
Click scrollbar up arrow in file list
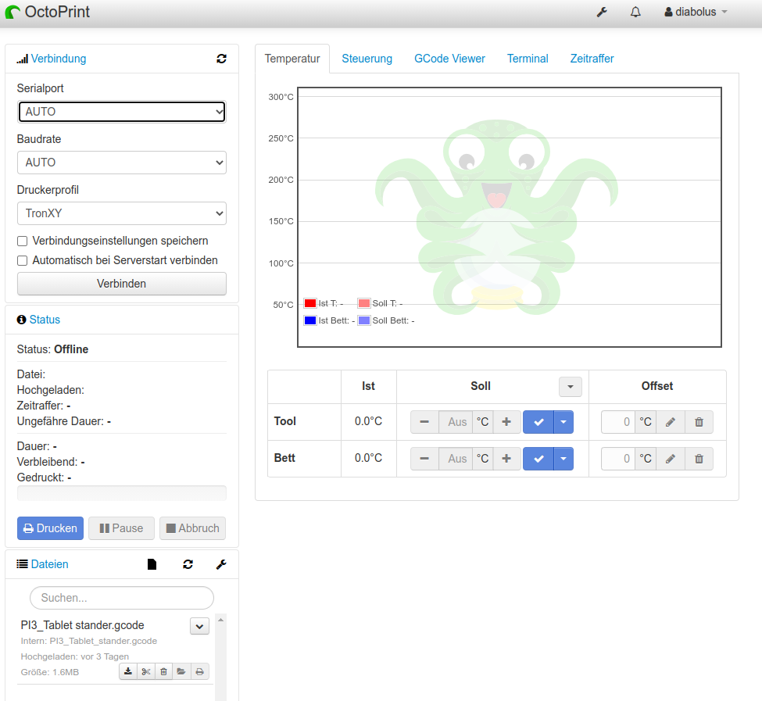click(x=220, y=620)
